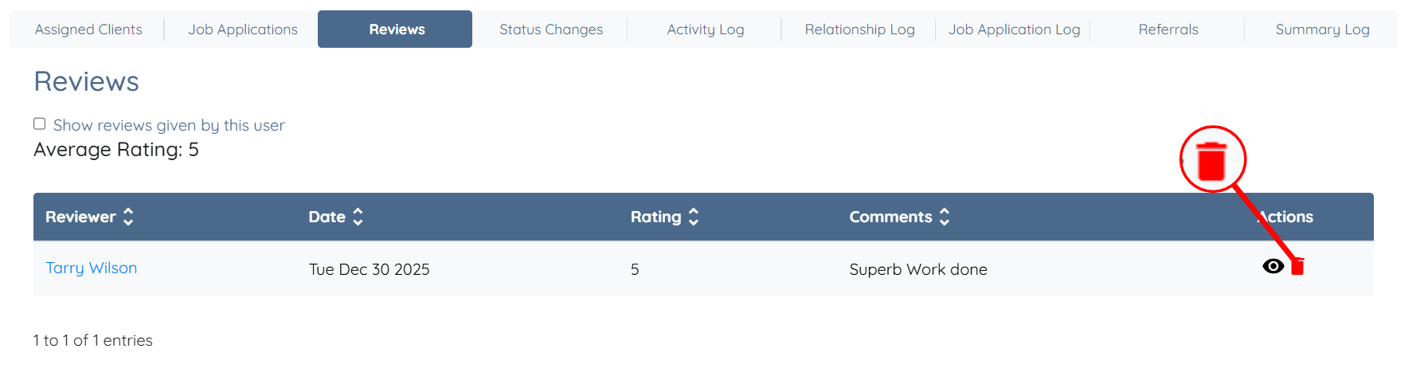Viewport: 1428px width, 372px height.
Task: Switch to Job Application Log tab
Action: pos(1014,29)
